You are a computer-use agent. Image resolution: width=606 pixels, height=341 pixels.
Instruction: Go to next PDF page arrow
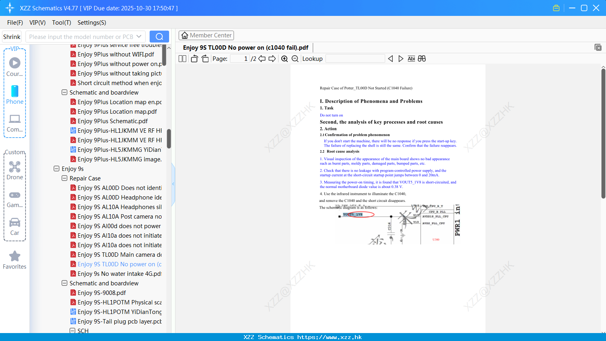point(272,59)
